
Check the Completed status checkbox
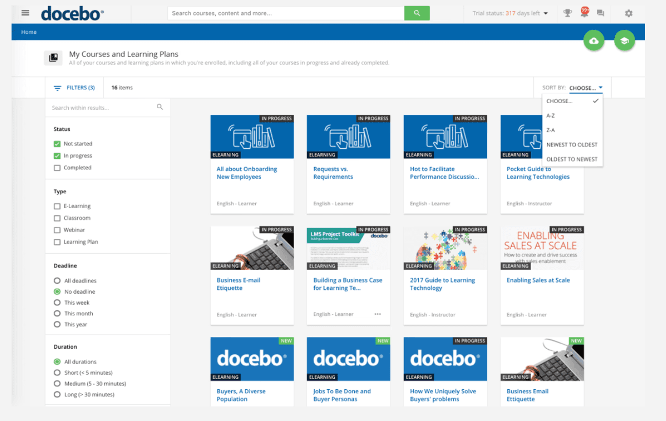pos(57,168)
